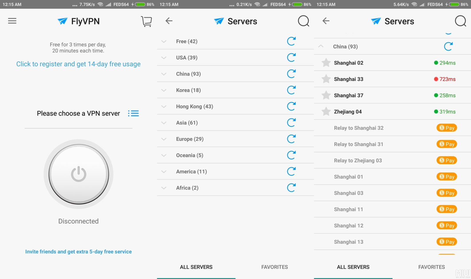
Task: Select the Shanghai 37 server name
Action: tap(349, 95)
